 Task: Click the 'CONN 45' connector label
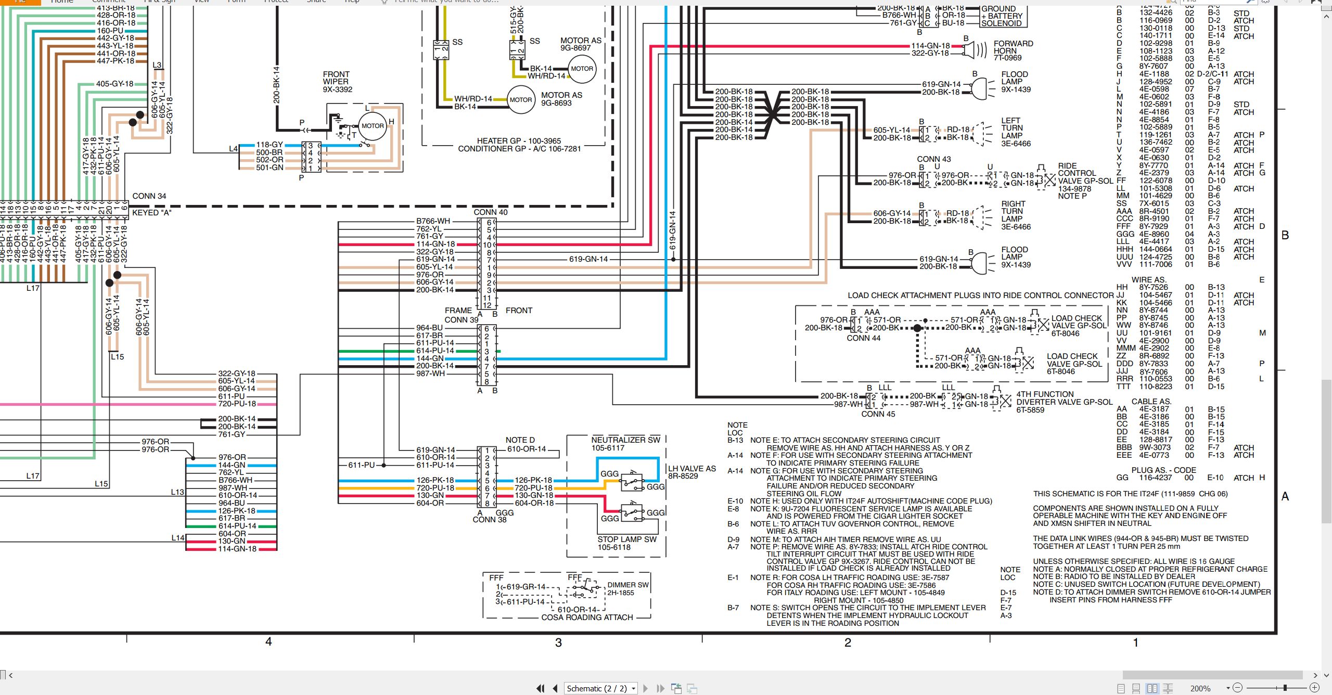point(878,414)
